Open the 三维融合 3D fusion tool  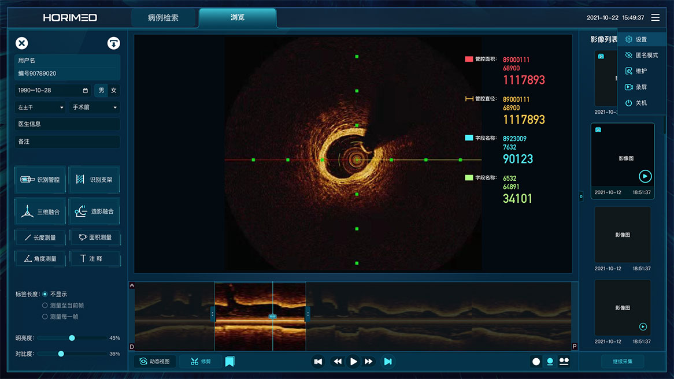click(40, 211)
